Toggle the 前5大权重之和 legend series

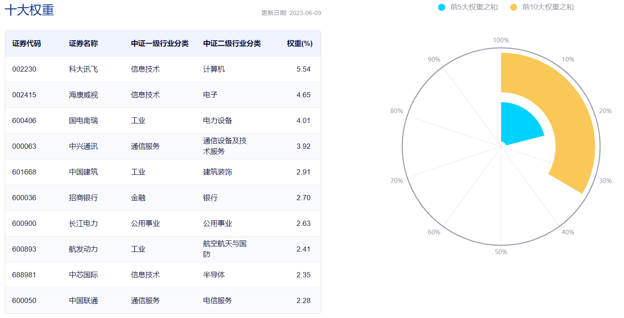click(x=474, y=7)
